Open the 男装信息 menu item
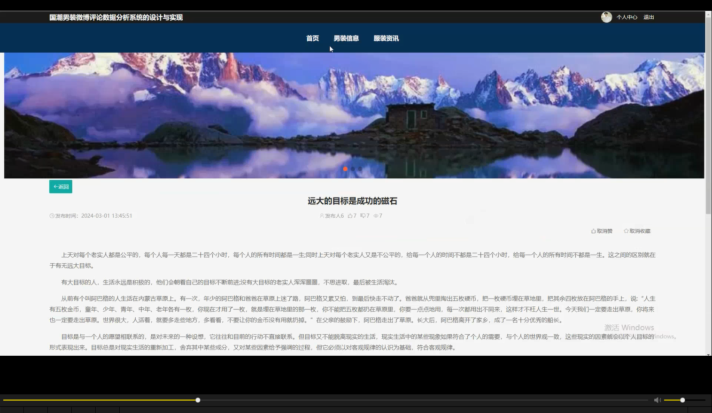The height and width of the screenshot is (413, 712). pos(346,38)
